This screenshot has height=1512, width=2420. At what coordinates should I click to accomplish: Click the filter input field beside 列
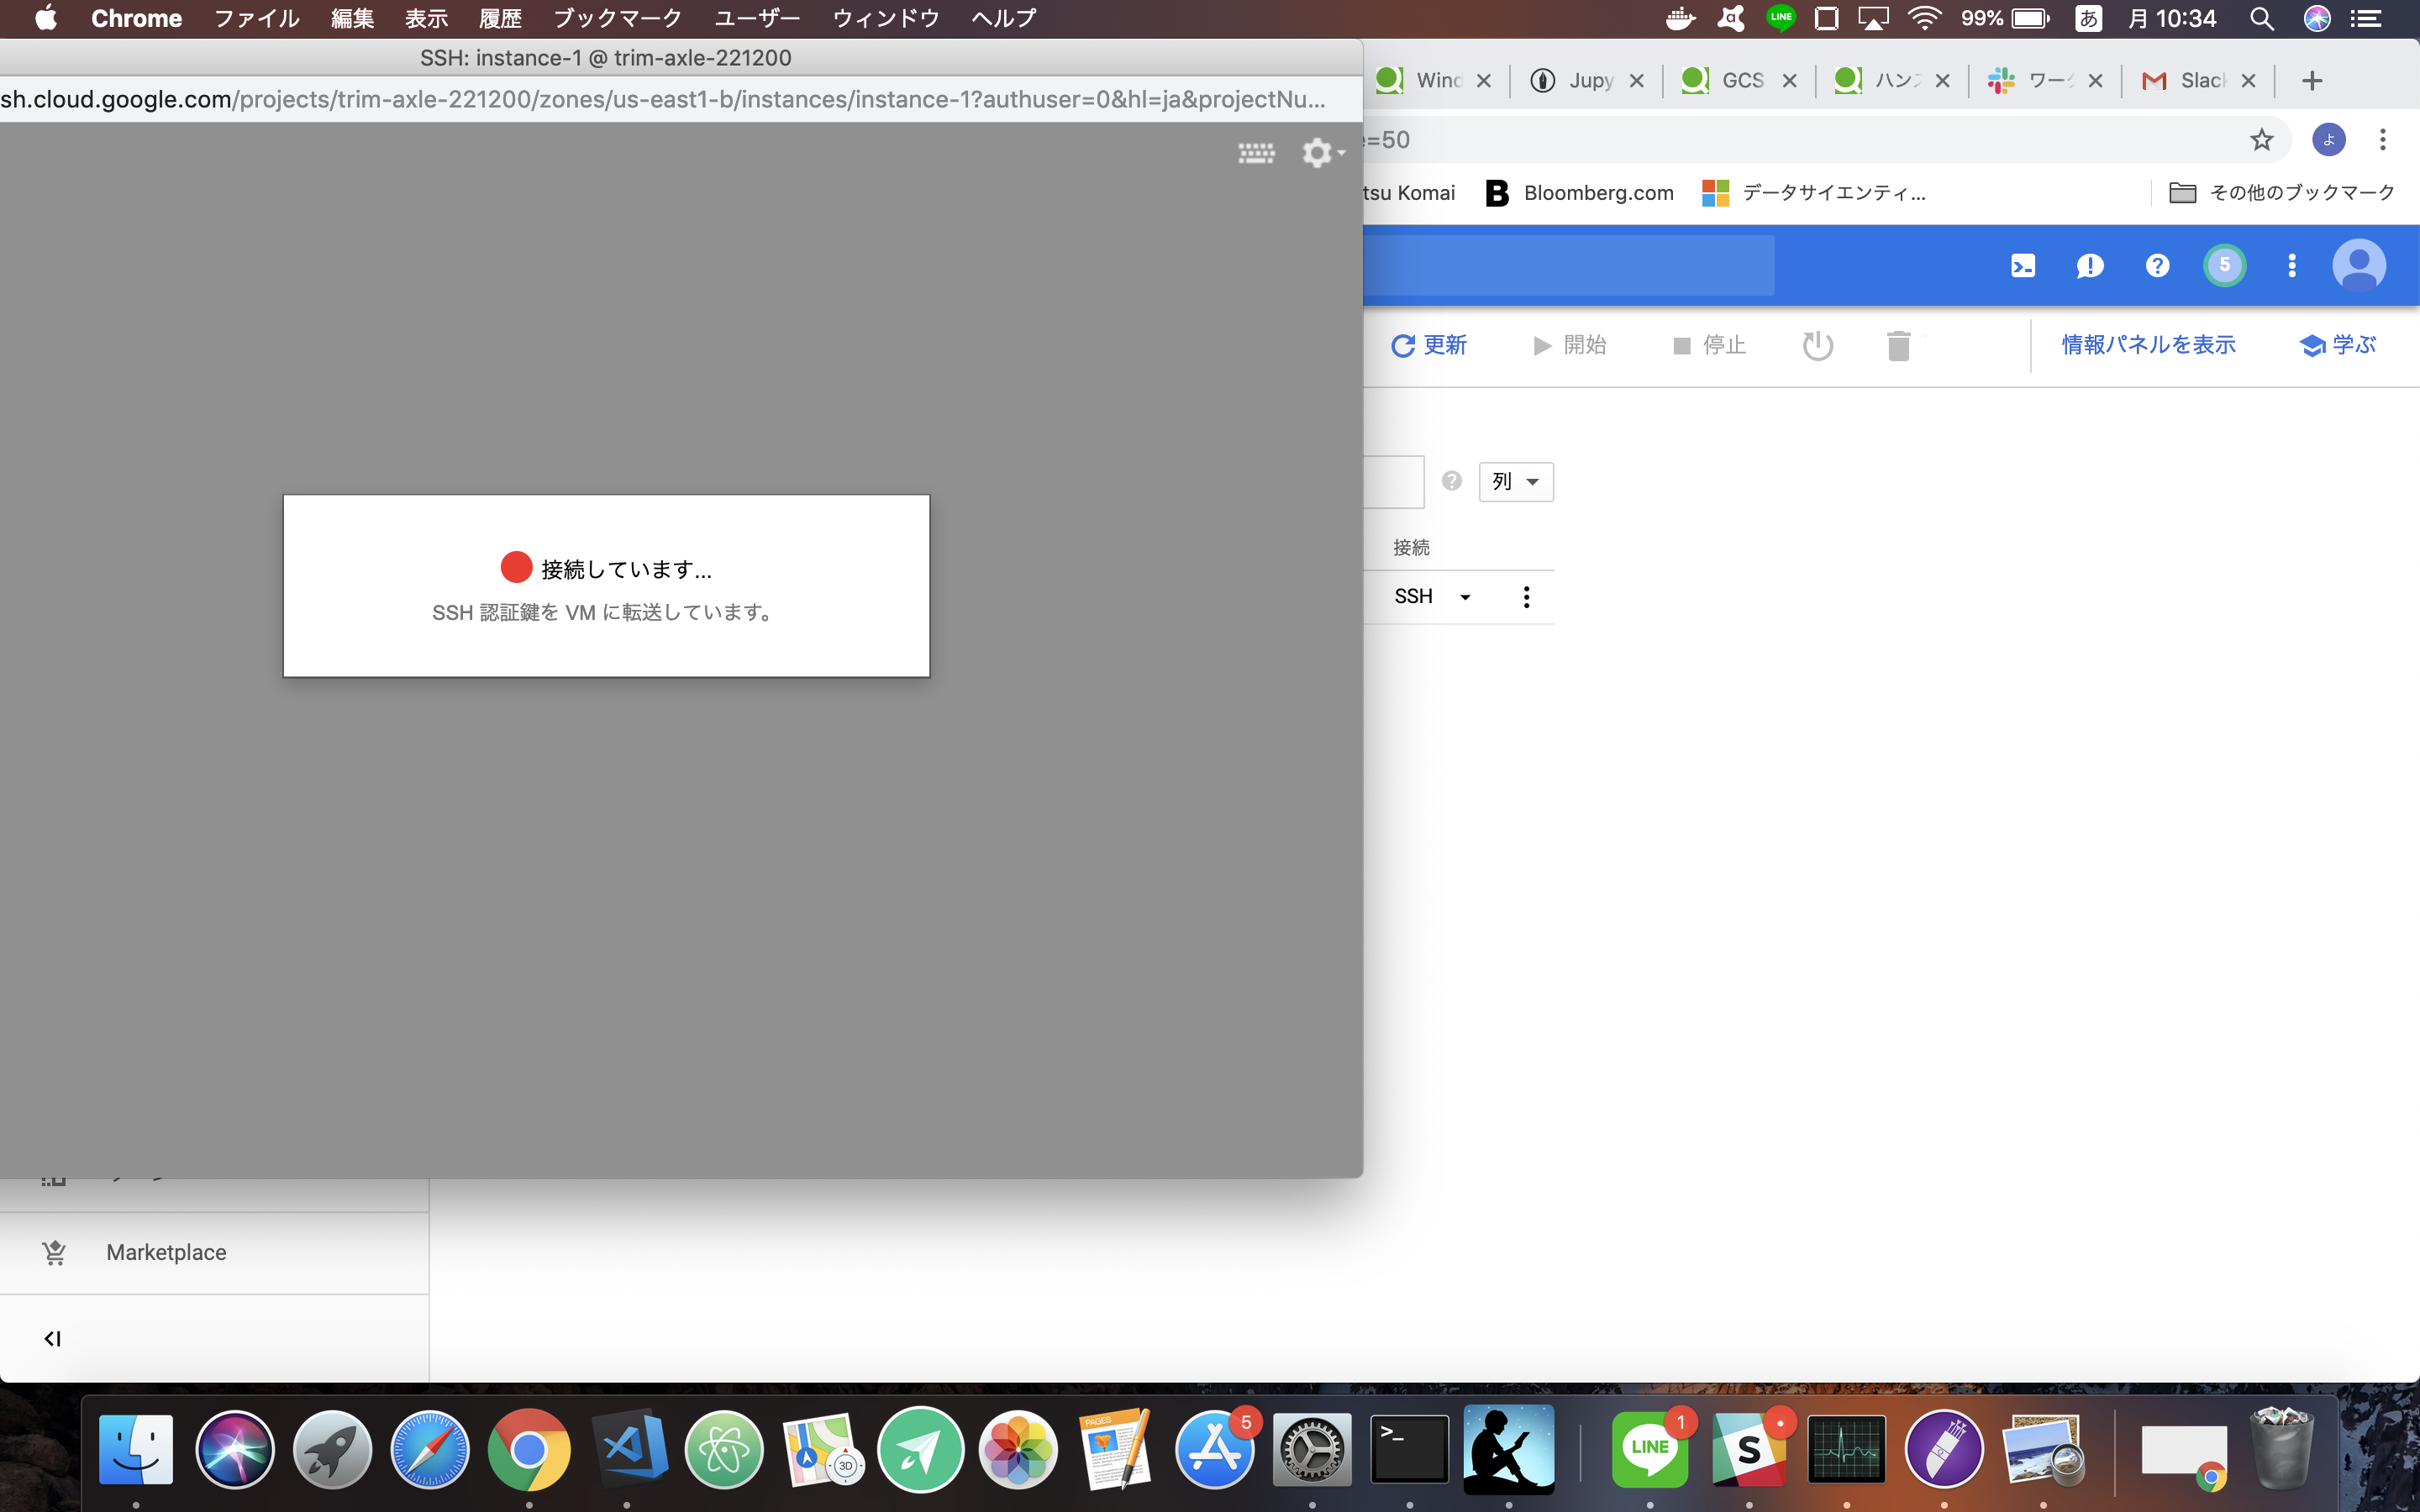(x=1394, y=482)
